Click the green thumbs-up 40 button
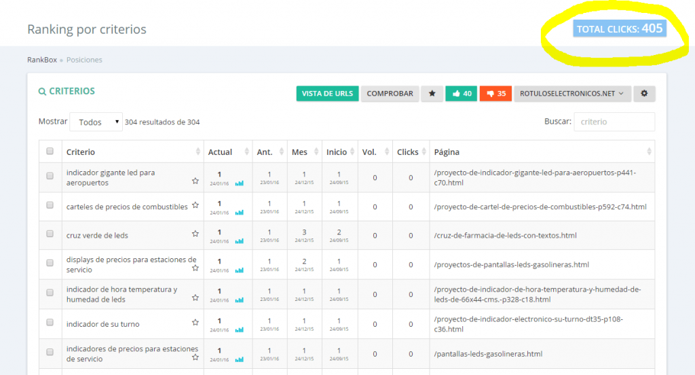The image size is (695, 375). click(x=461, y=94)
